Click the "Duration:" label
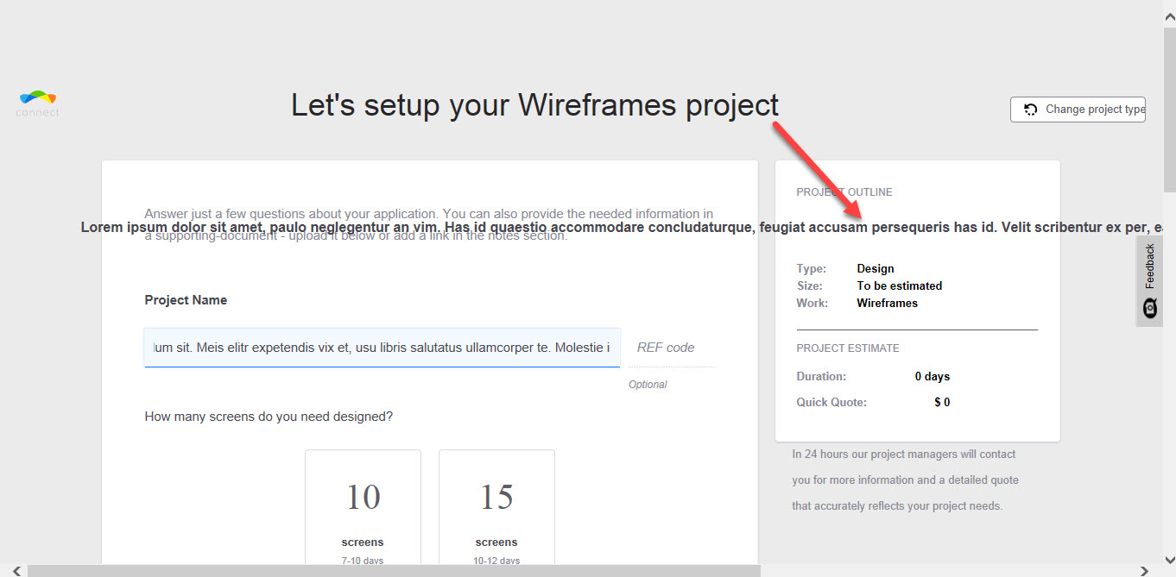This screenshot has width=1176, height=577. tap(821, 377)
